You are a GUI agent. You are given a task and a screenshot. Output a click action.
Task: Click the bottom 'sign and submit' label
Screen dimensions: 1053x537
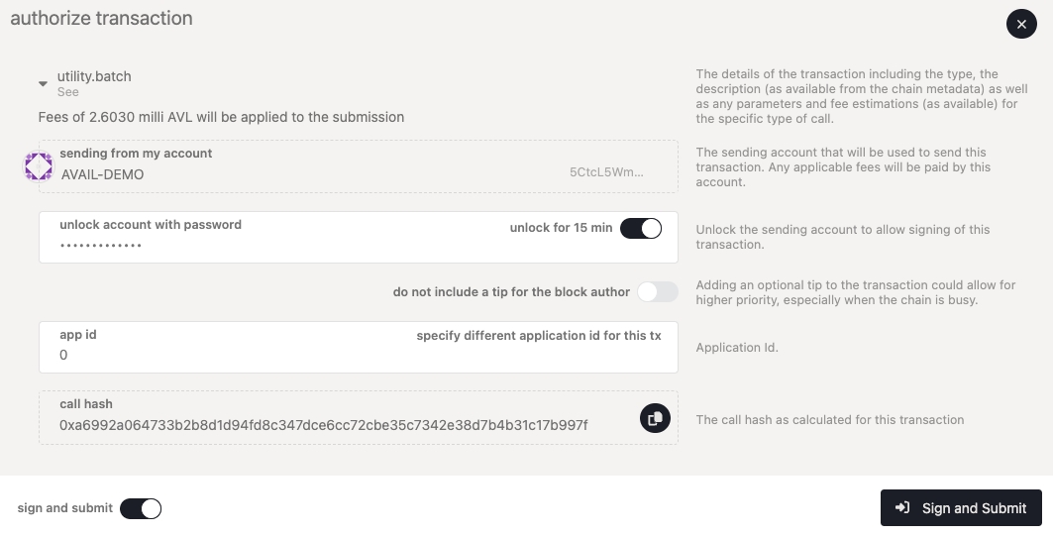coord(64,508)
